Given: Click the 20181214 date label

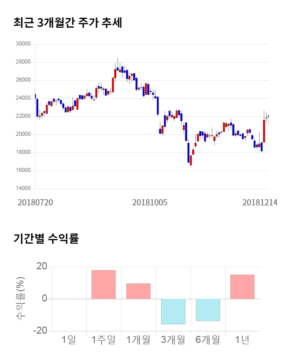Looking at the screenshot, I should (x=260, y=202).
